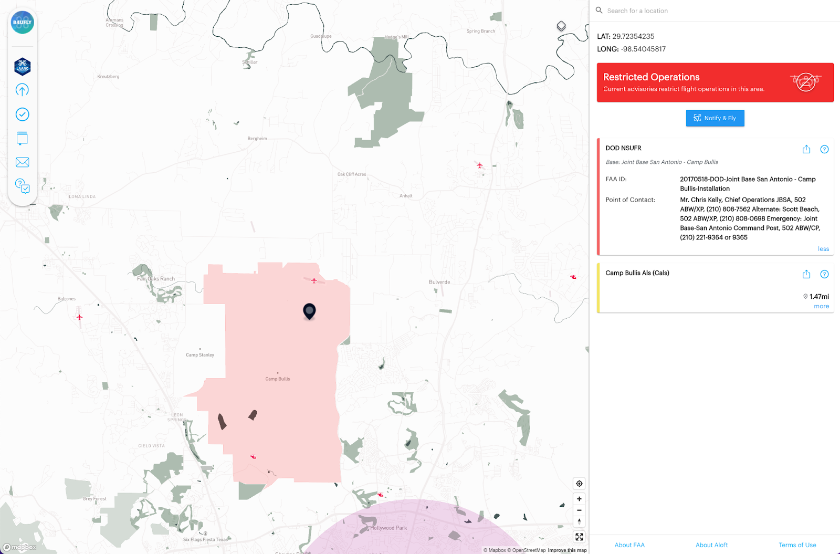Image resolution: width=840 pixels, height=554 pixels.
Task: Open the question and feedback icon
Action: click(22, 186)
